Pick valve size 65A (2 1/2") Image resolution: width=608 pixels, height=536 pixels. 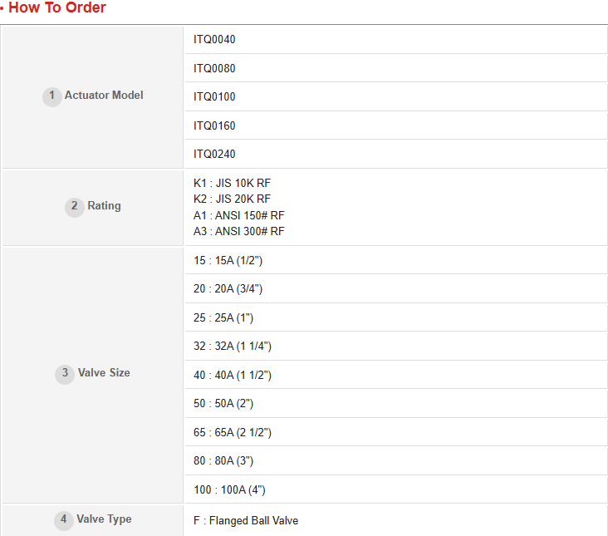[233, 433]
